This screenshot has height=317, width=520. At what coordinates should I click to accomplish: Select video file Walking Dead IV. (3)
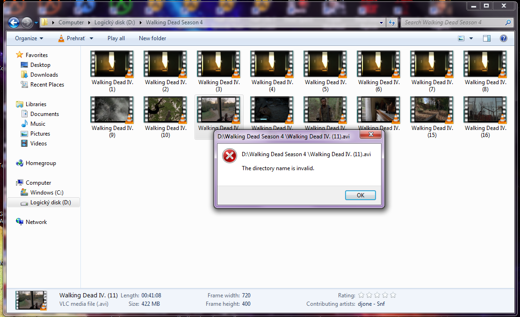(x=219, y=71)
